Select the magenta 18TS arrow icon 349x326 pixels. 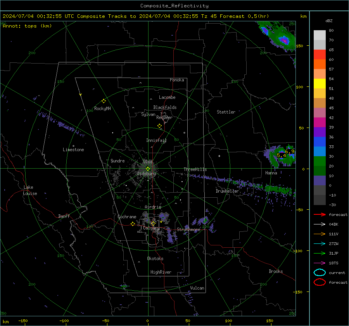coord(320,263)
